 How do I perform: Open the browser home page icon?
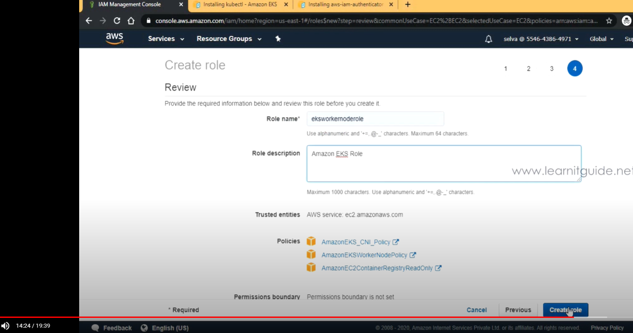[131, 21]
